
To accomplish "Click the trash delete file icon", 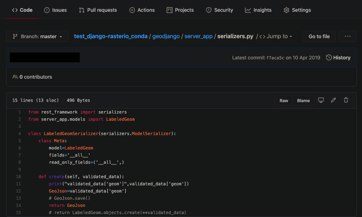I will pyautogui.click(x=346, y=100).
